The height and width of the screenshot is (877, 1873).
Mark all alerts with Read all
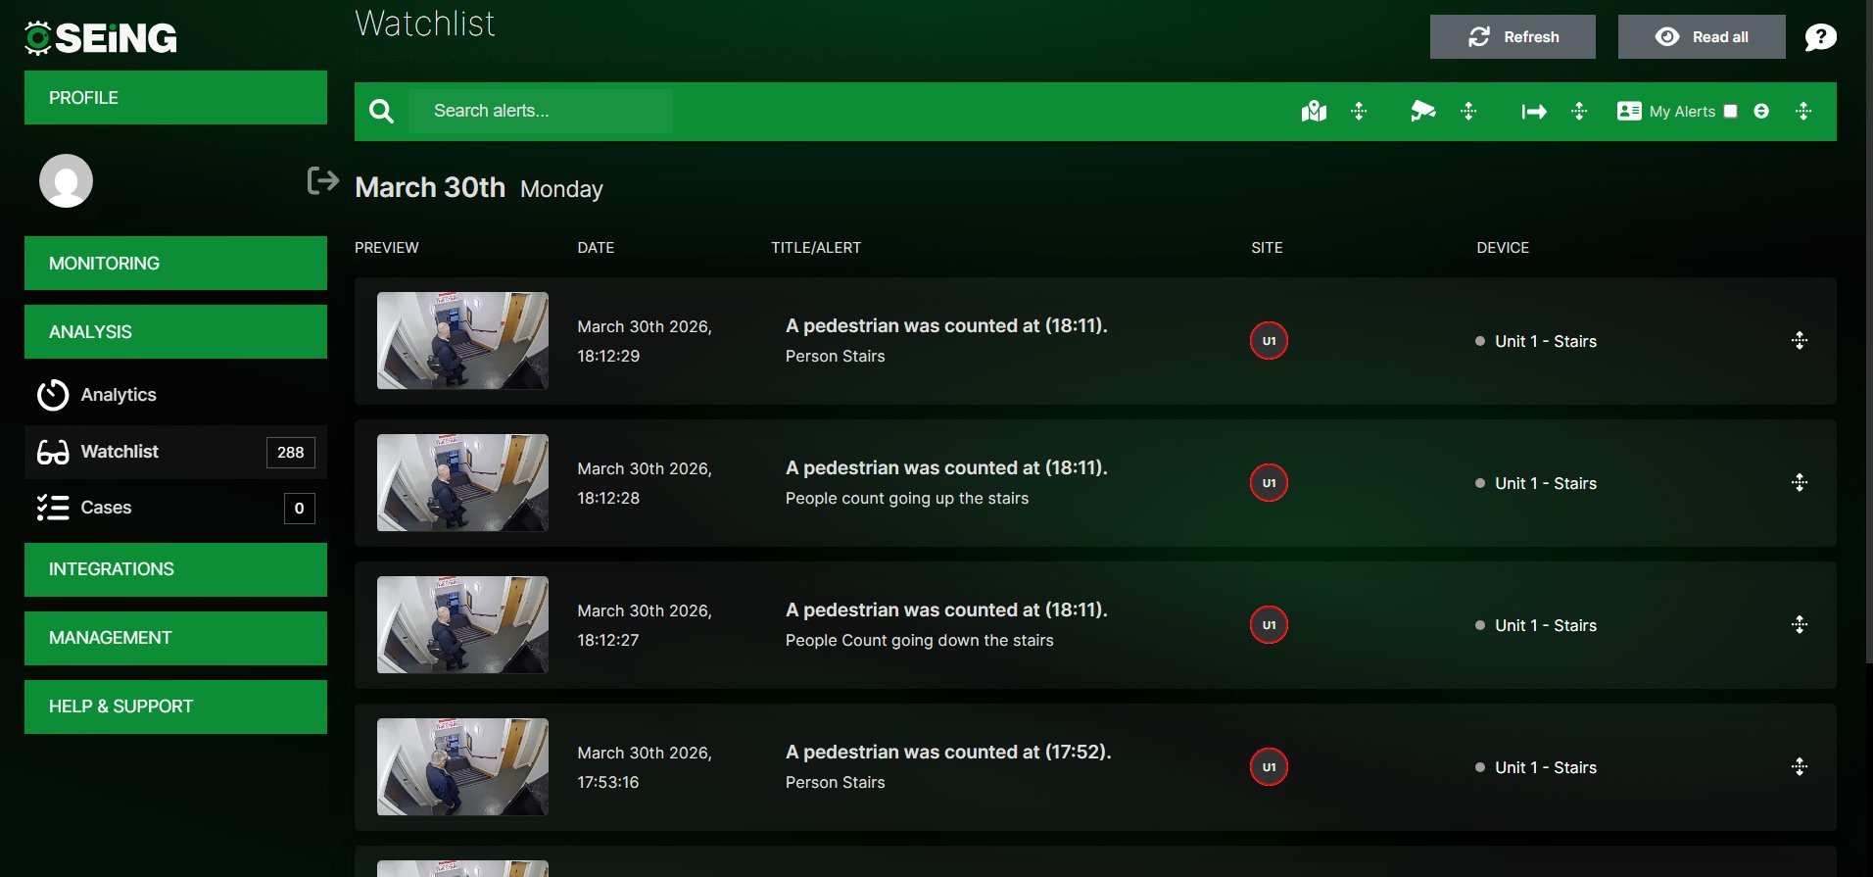(x=1702, y=37)
